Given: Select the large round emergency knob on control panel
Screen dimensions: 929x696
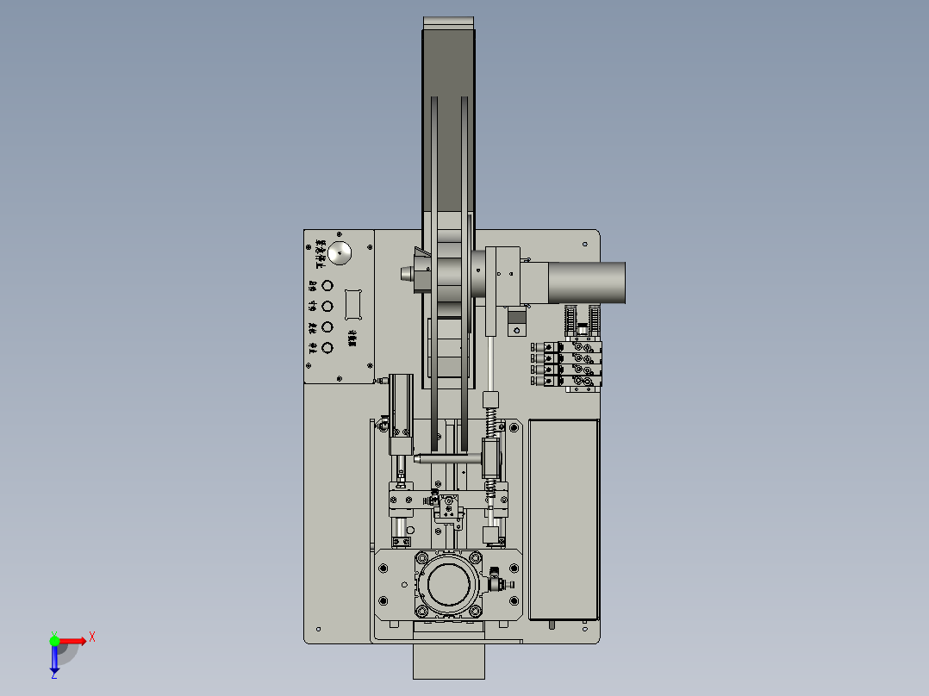Looking at the screenshot, I should (340, 253).
